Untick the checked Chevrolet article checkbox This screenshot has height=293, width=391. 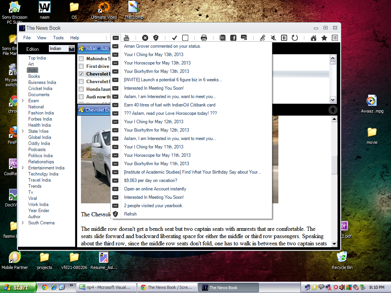pyautogui.click(x=81, y=74)
